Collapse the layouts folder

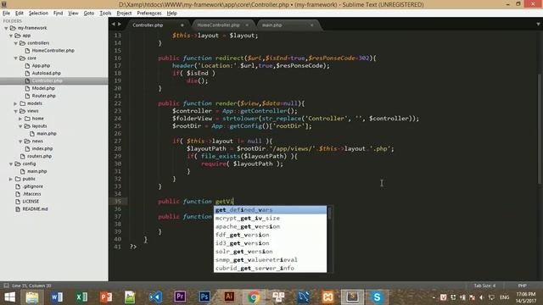pos(20,126)
